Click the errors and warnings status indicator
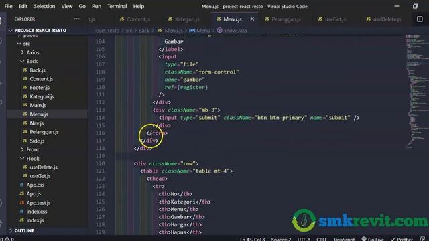 pyautogui.click(x=7, y=239)
